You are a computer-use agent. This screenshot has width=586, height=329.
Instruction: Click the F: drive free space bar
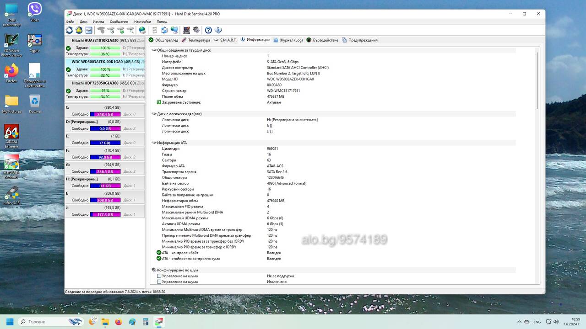[x=105, y=157]
